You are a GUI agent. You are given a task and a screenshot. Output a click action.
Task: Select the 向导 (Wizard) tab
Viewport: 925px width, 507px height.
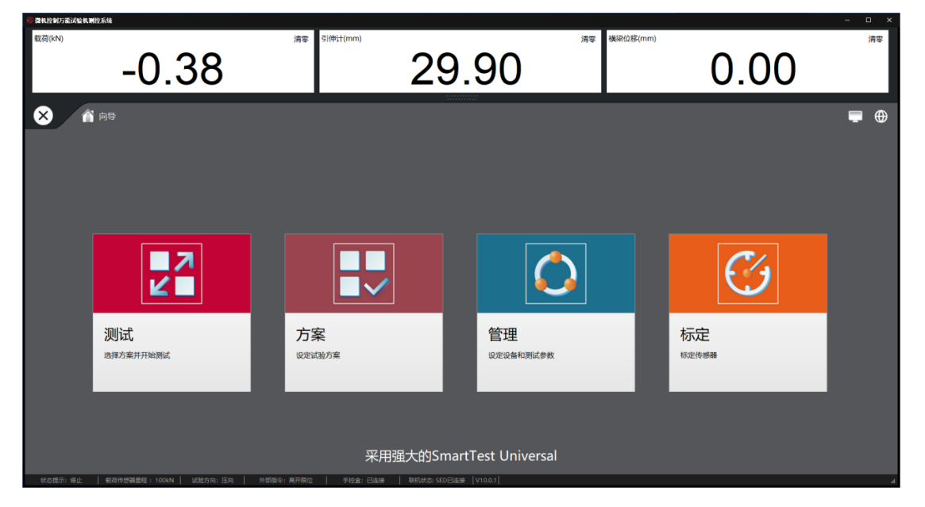click(x=106, y=116)
